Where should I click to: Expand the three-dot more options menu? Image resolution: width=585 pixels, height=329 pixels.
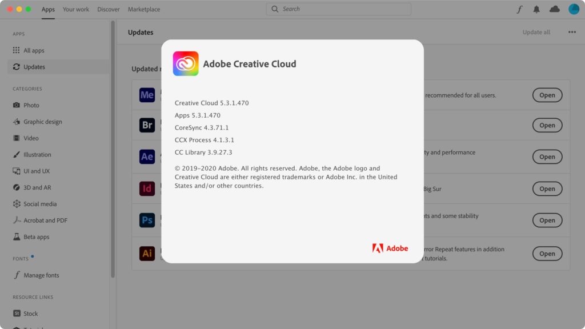pos(572,33)
